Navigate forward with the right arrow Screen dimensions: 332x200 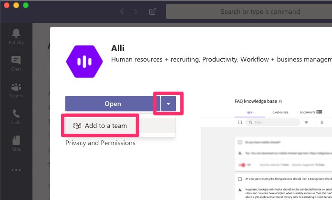(135, 11)
